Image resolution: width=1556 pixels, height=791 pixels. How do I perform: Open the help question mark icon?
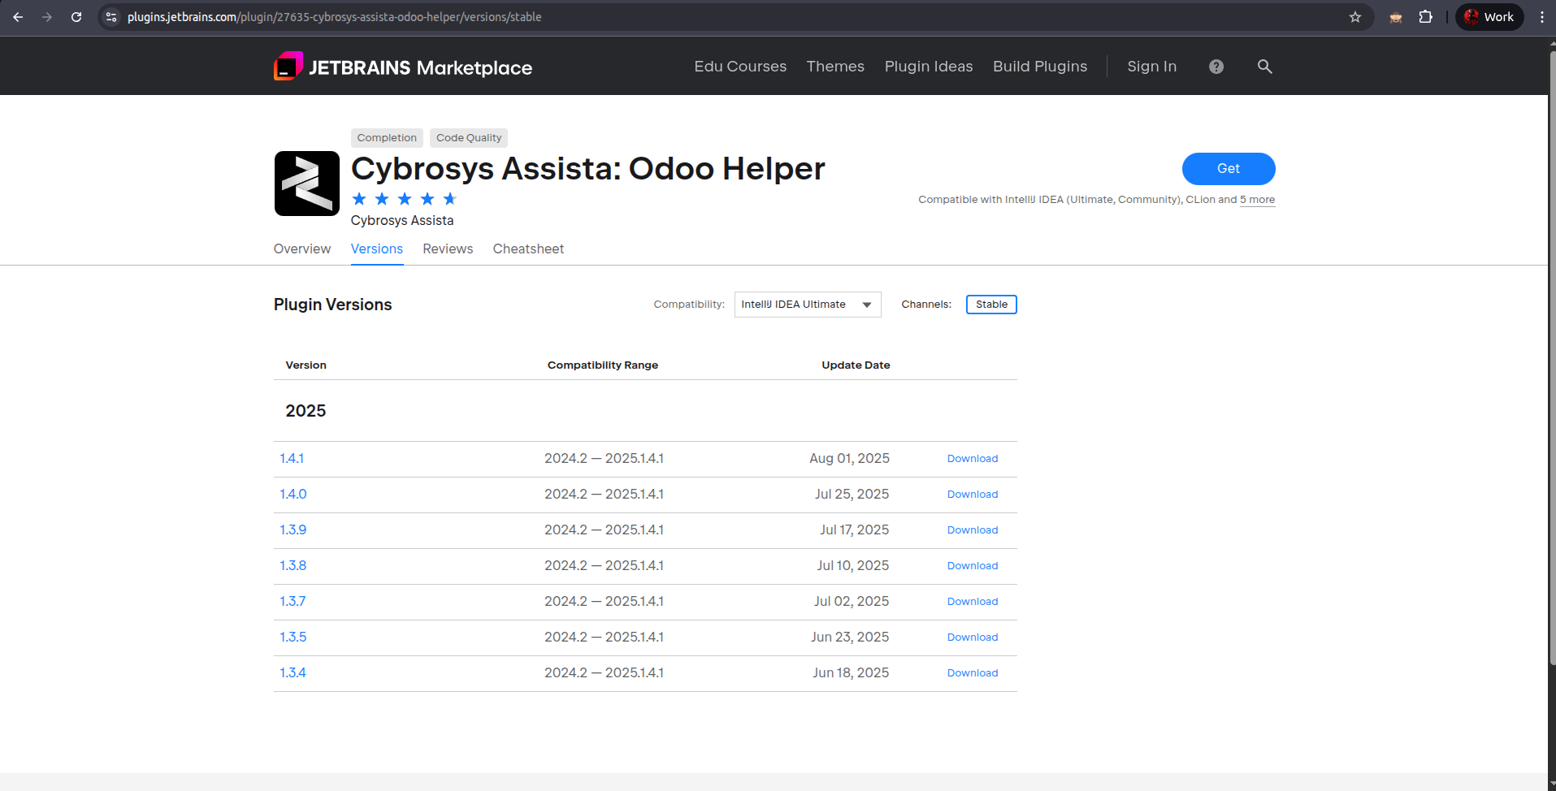[x=1216, y=67]
